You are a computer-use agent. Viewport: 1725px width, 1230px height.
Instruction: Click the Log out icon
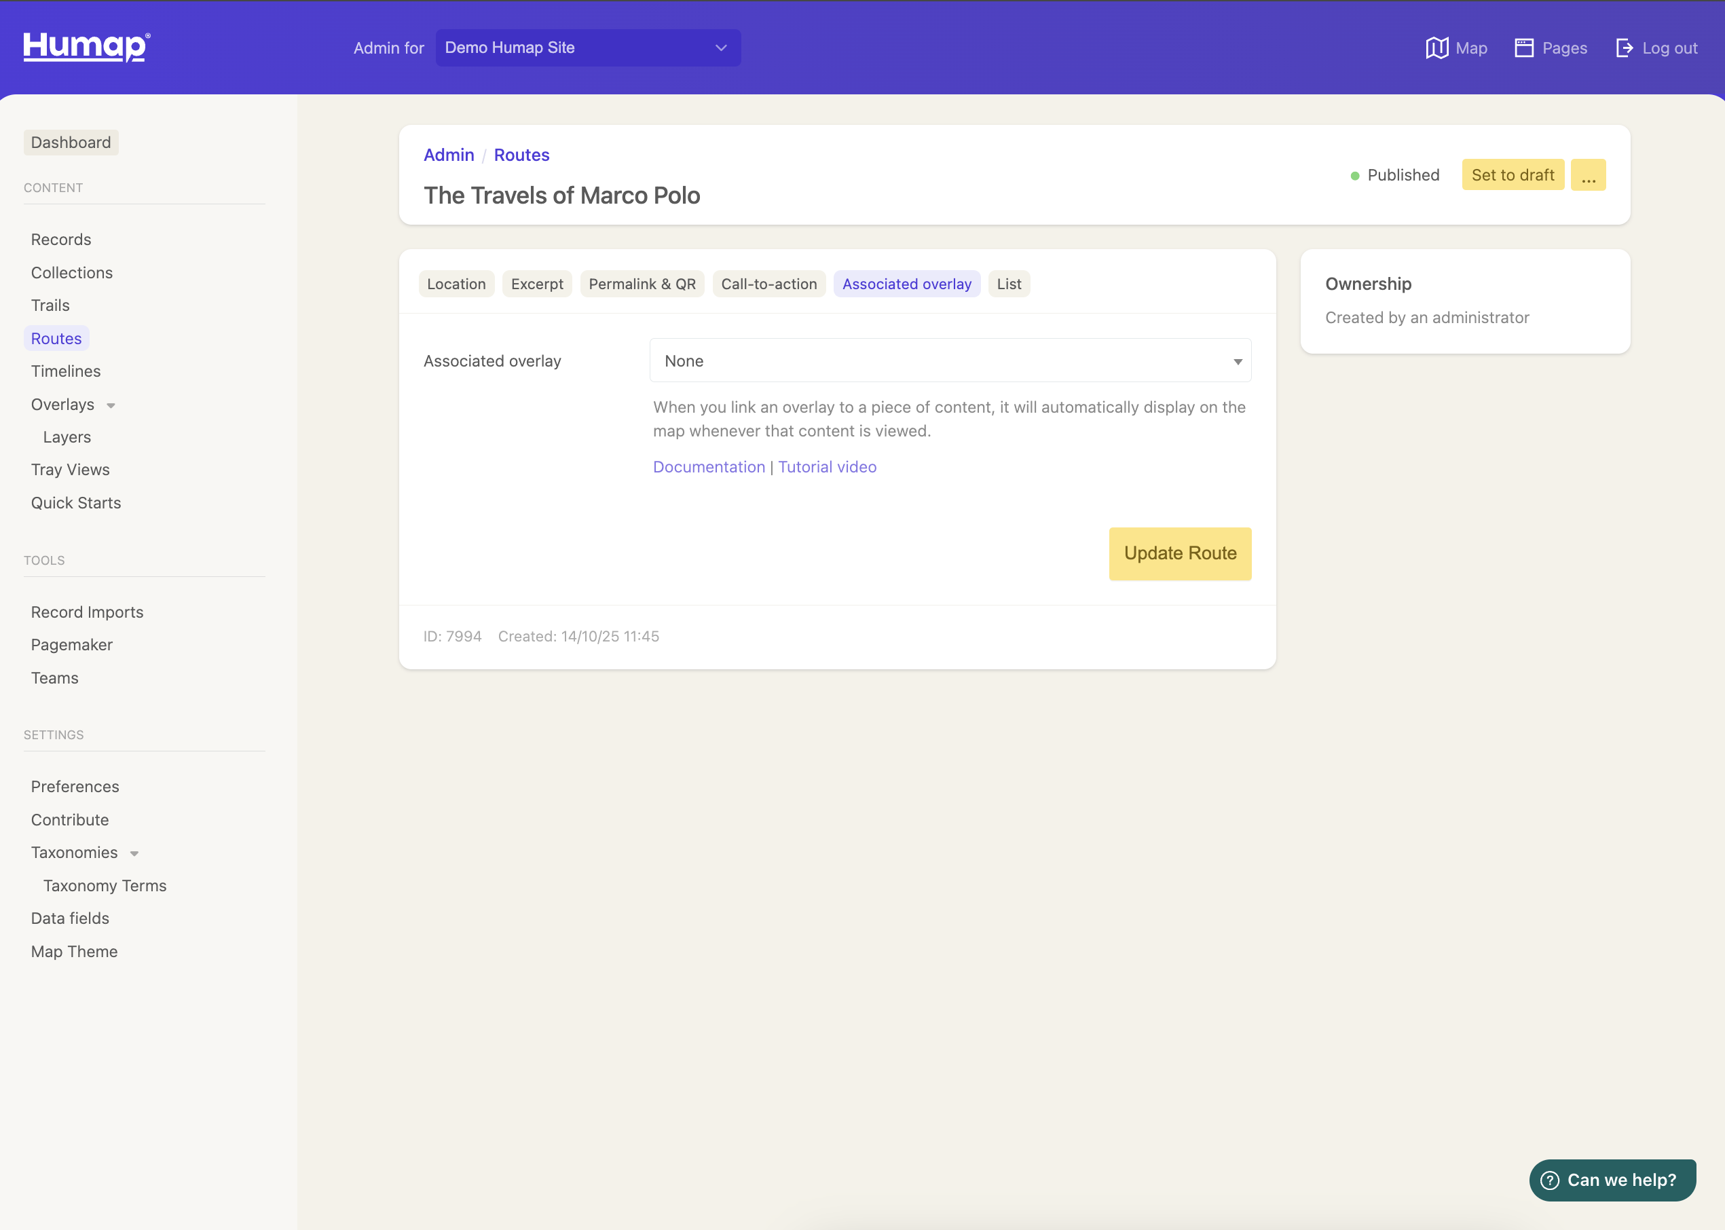pyautogui.click(x=1624, y=48)
